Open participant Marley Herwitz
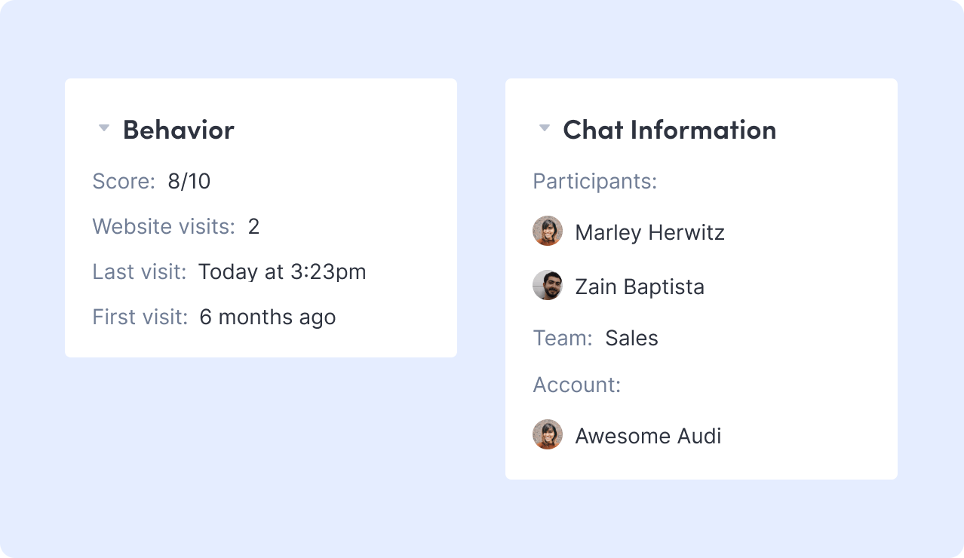This screenshot has height=558, width=964. coord(649,232)
